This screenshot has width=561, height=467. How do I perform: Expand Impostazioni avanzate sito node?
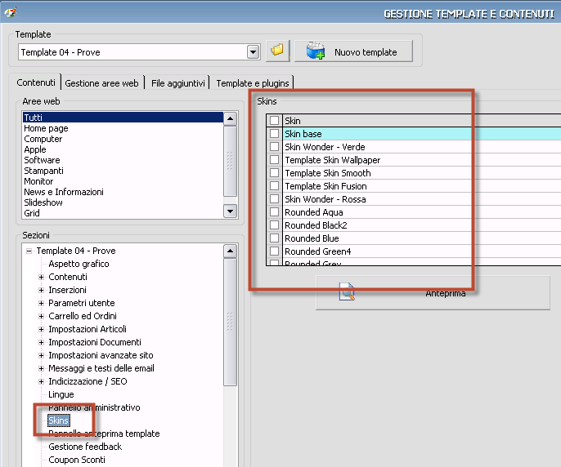click(x=41, y=355)
